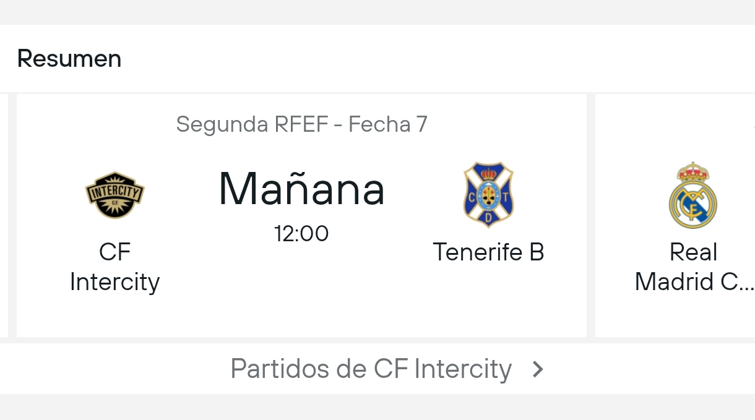
Task: Click the empty area below CF Intercity's name
Action: point(114,315)
